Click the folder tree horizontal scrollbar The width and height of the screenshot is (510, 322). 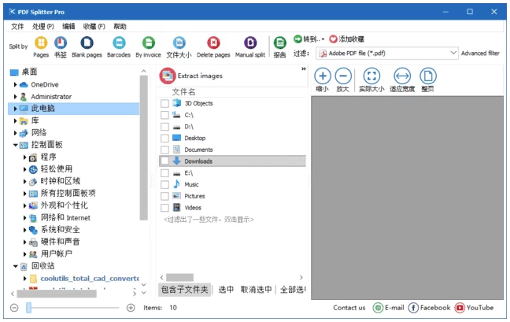coord(57,294)
